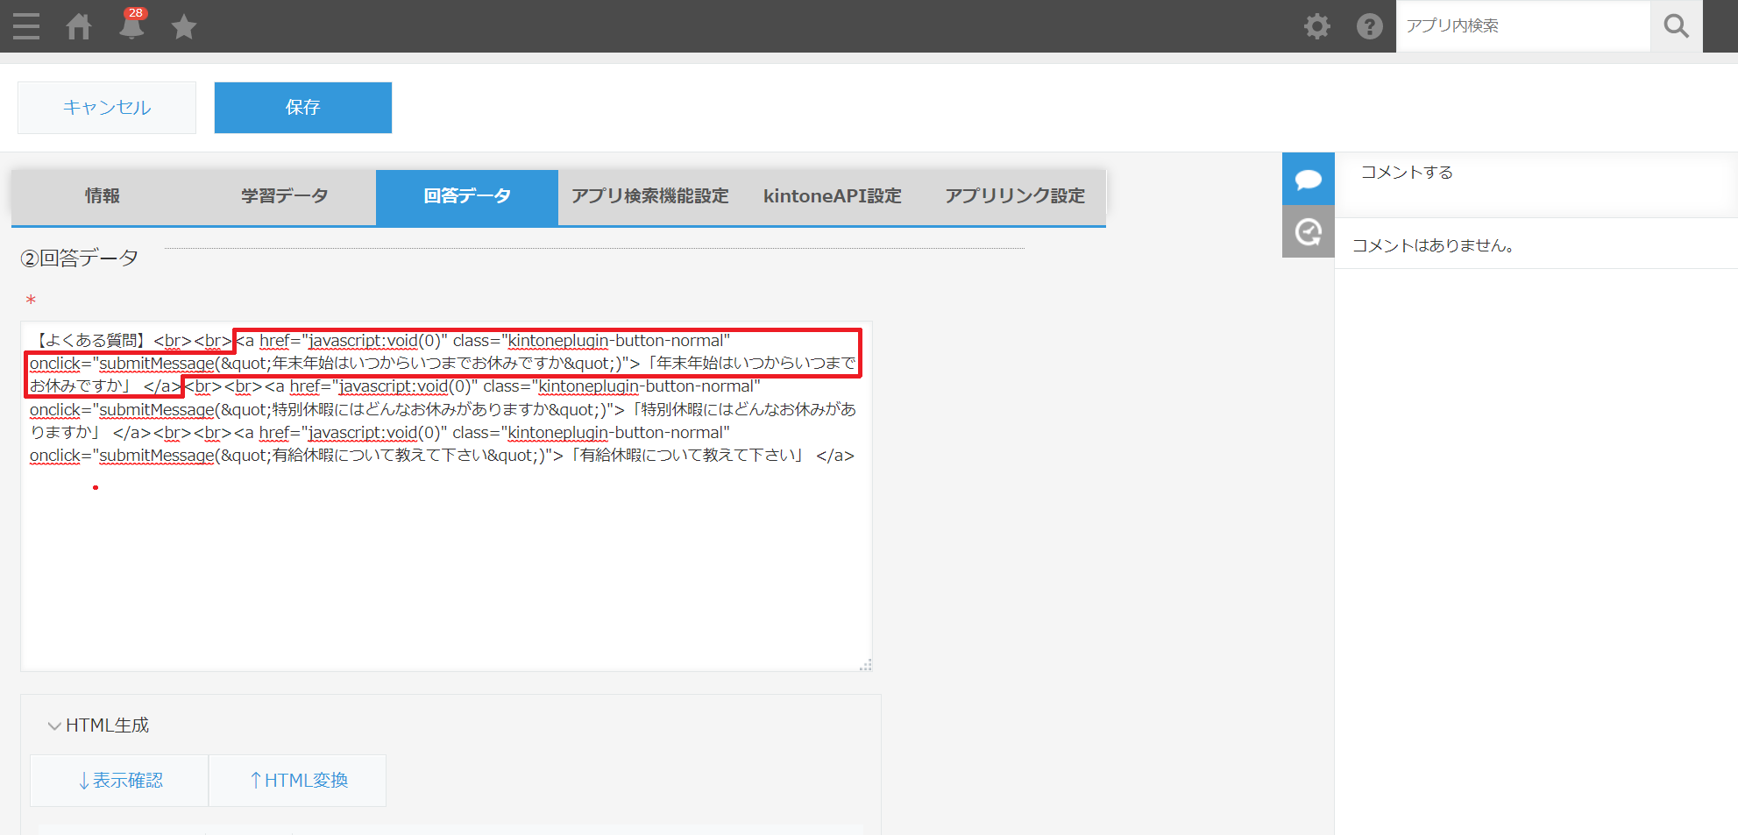Screen dimensions: 1738x835
Task: Open the hamburger main menu
Action: tap(26, 26)
